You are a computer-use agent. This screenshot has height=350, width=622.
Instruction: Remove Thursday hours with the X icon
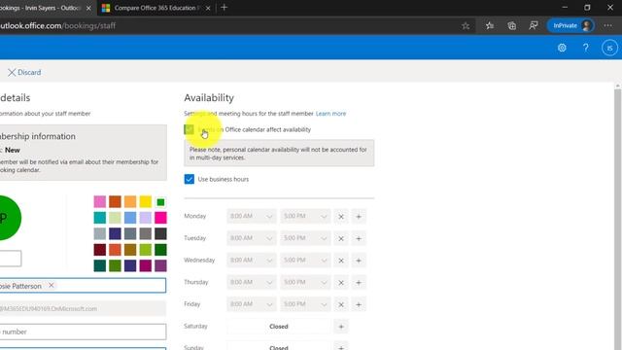click(341, 283)
